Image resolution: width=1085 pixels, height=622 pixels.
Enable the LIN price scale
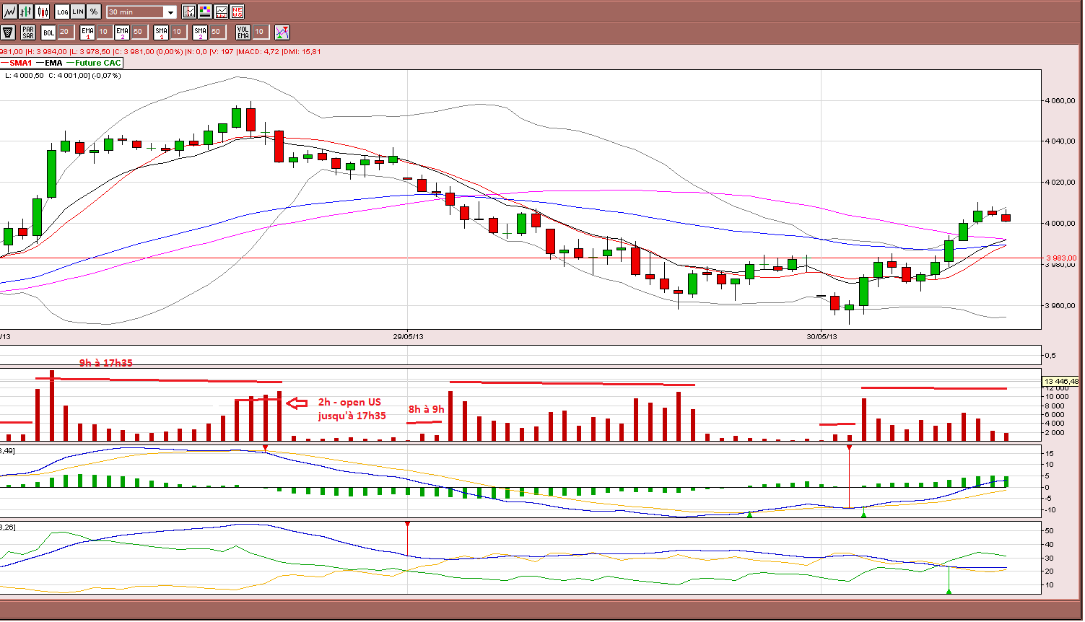pyautogui.click(x=78, y=12)
